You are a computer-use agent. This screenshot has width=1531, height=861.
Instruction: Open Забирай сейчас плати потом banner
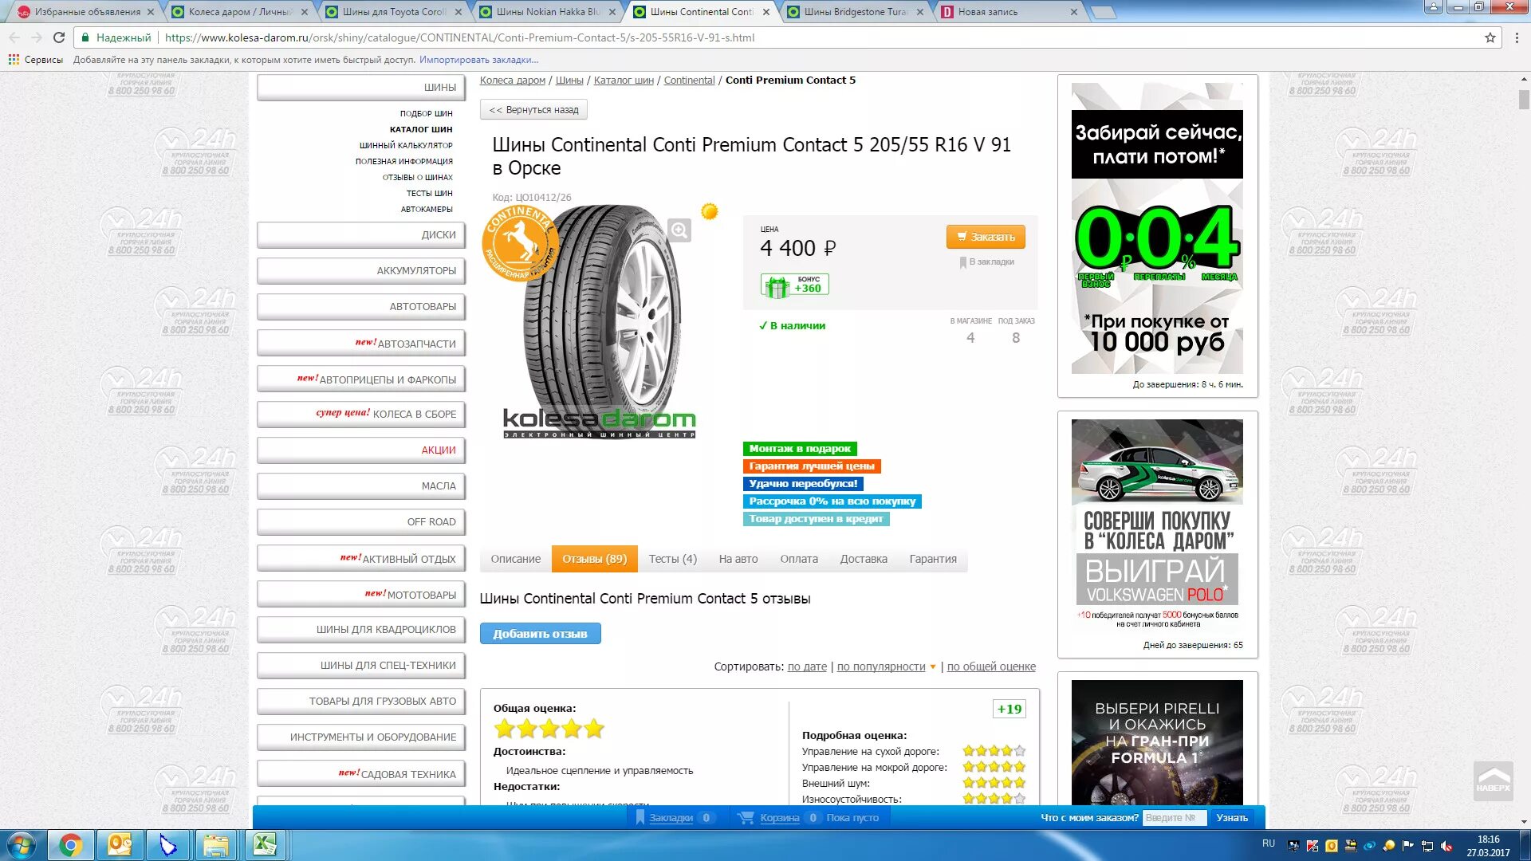pyautogui.click(x=1157, y=236)
